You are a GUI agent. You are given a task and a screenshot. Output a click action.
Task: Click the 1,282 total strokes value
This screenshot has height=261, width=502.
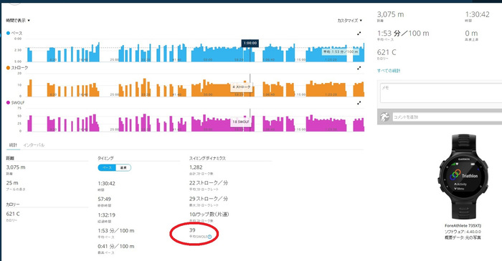(196, 167)
